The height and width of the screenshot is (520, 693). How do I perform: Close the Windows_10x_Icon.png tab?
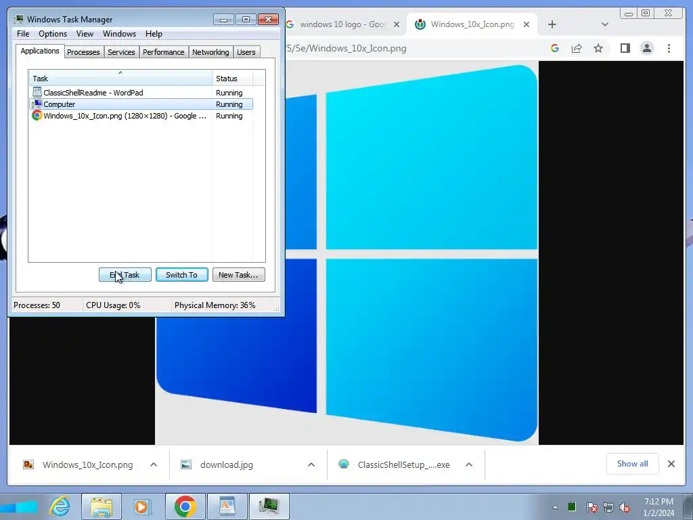[x=527, y=24]
